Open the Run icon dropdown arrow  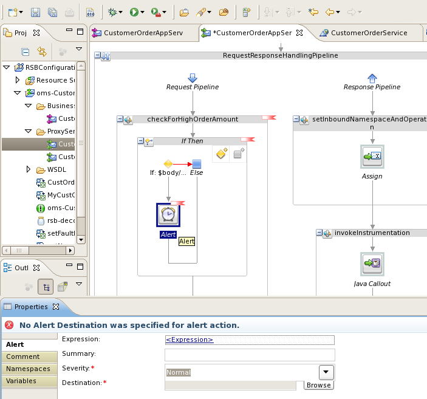click(x=142, y=12)
